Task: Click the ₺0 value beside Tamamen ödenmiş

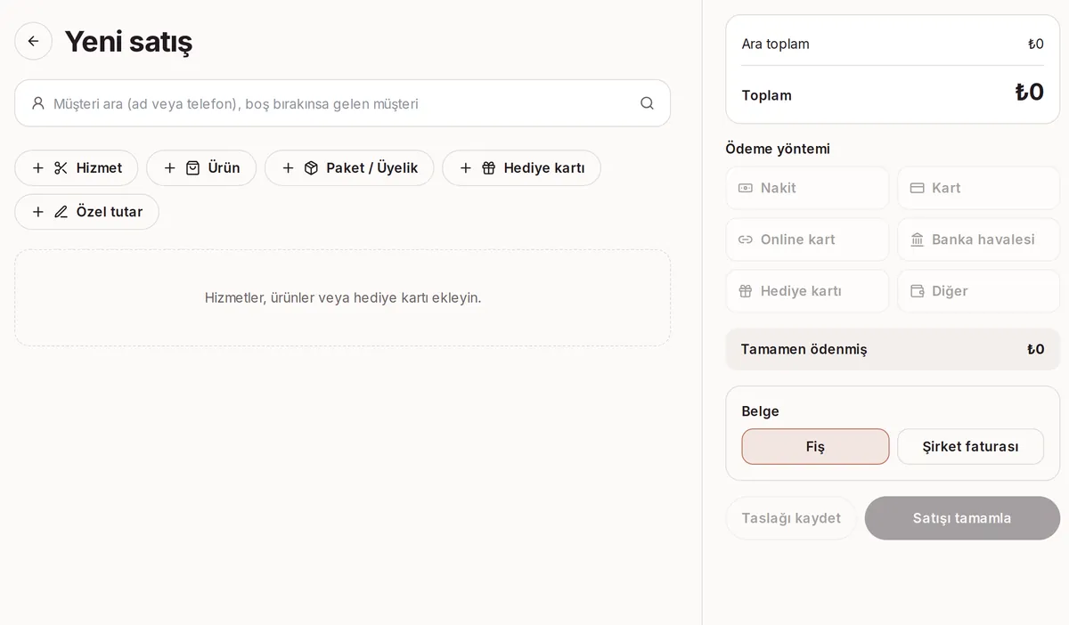Action: pyautogui.click(x=1035, y=349)
